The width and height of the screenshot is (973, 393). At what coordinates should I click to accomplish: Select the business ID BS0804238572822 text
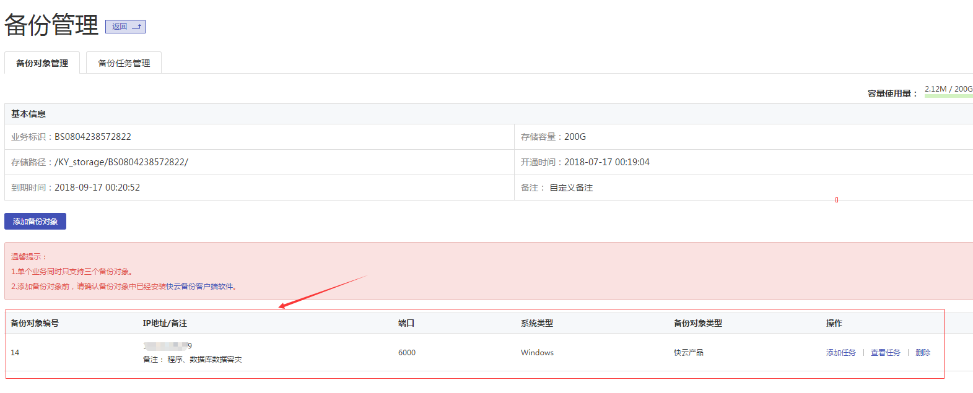(x=93, y=137)
